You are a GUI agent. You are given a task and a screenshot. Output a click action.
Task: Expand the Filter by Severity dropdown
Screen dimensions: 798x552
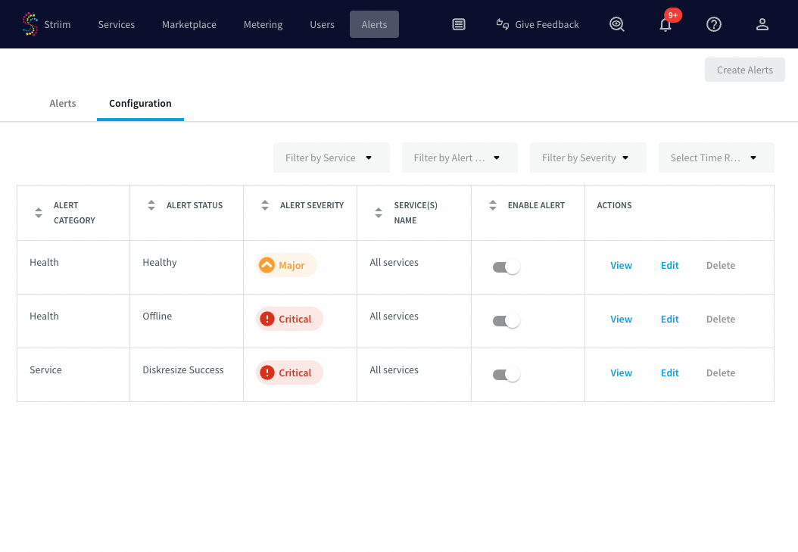click(x=588, y=157)
